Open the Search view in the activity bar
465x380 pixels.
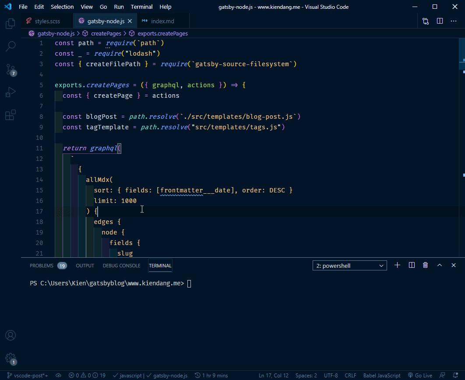(11, 46)
